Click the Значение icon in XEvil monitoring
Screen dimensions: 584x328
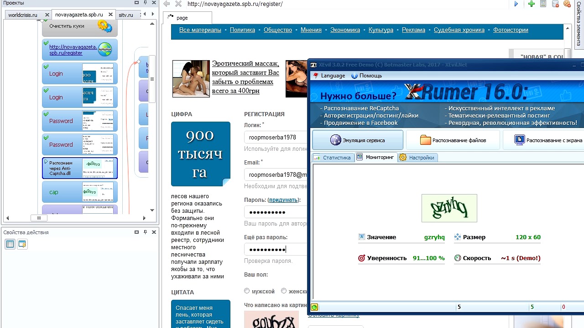362,237
